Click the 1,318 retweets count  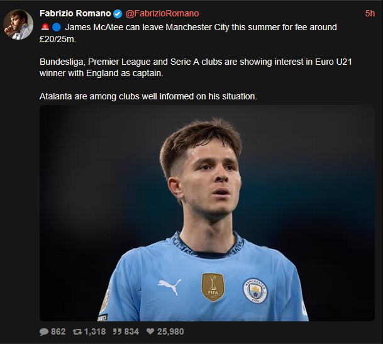(95, 331)
